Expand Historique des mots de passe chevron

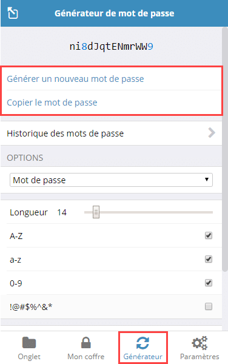pyautogui.click(x=212, y=133)
